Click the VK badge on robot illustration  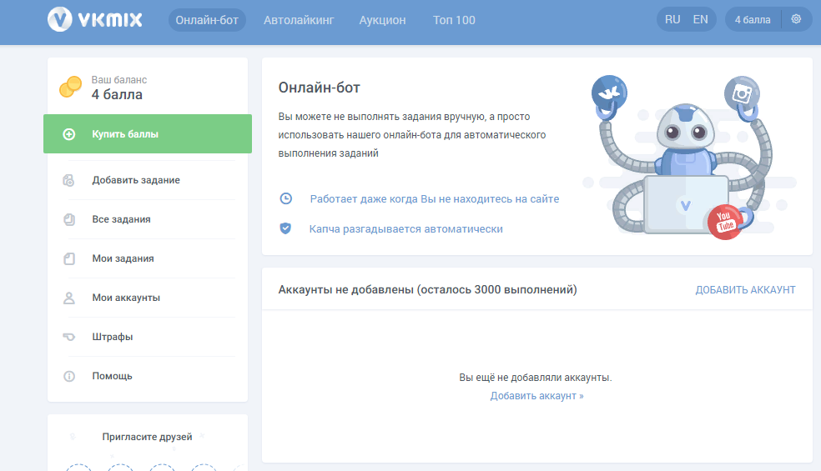click(x=609, y=91)
